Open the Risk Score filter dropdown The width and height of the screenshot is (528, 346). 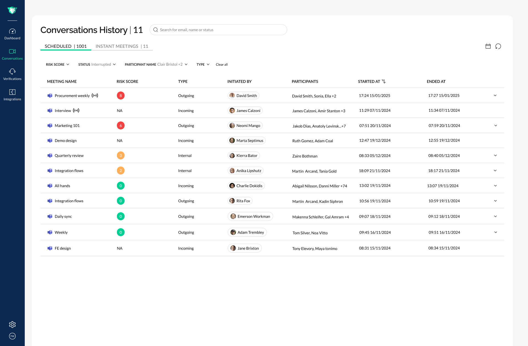point(57,65)
